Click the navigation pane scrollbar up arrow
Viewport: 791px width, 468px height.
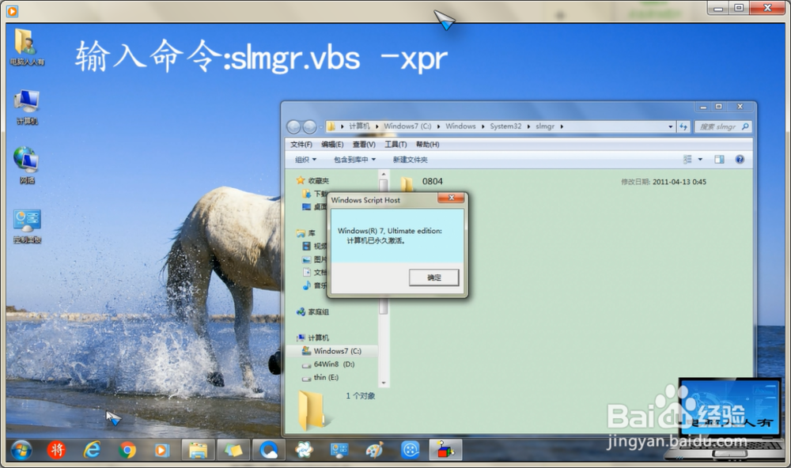[384, 175]
